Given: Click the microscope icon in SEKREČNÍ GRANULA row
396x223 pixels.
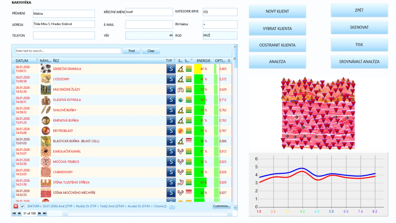Looking at the screenshot, I should pos(180,69).
